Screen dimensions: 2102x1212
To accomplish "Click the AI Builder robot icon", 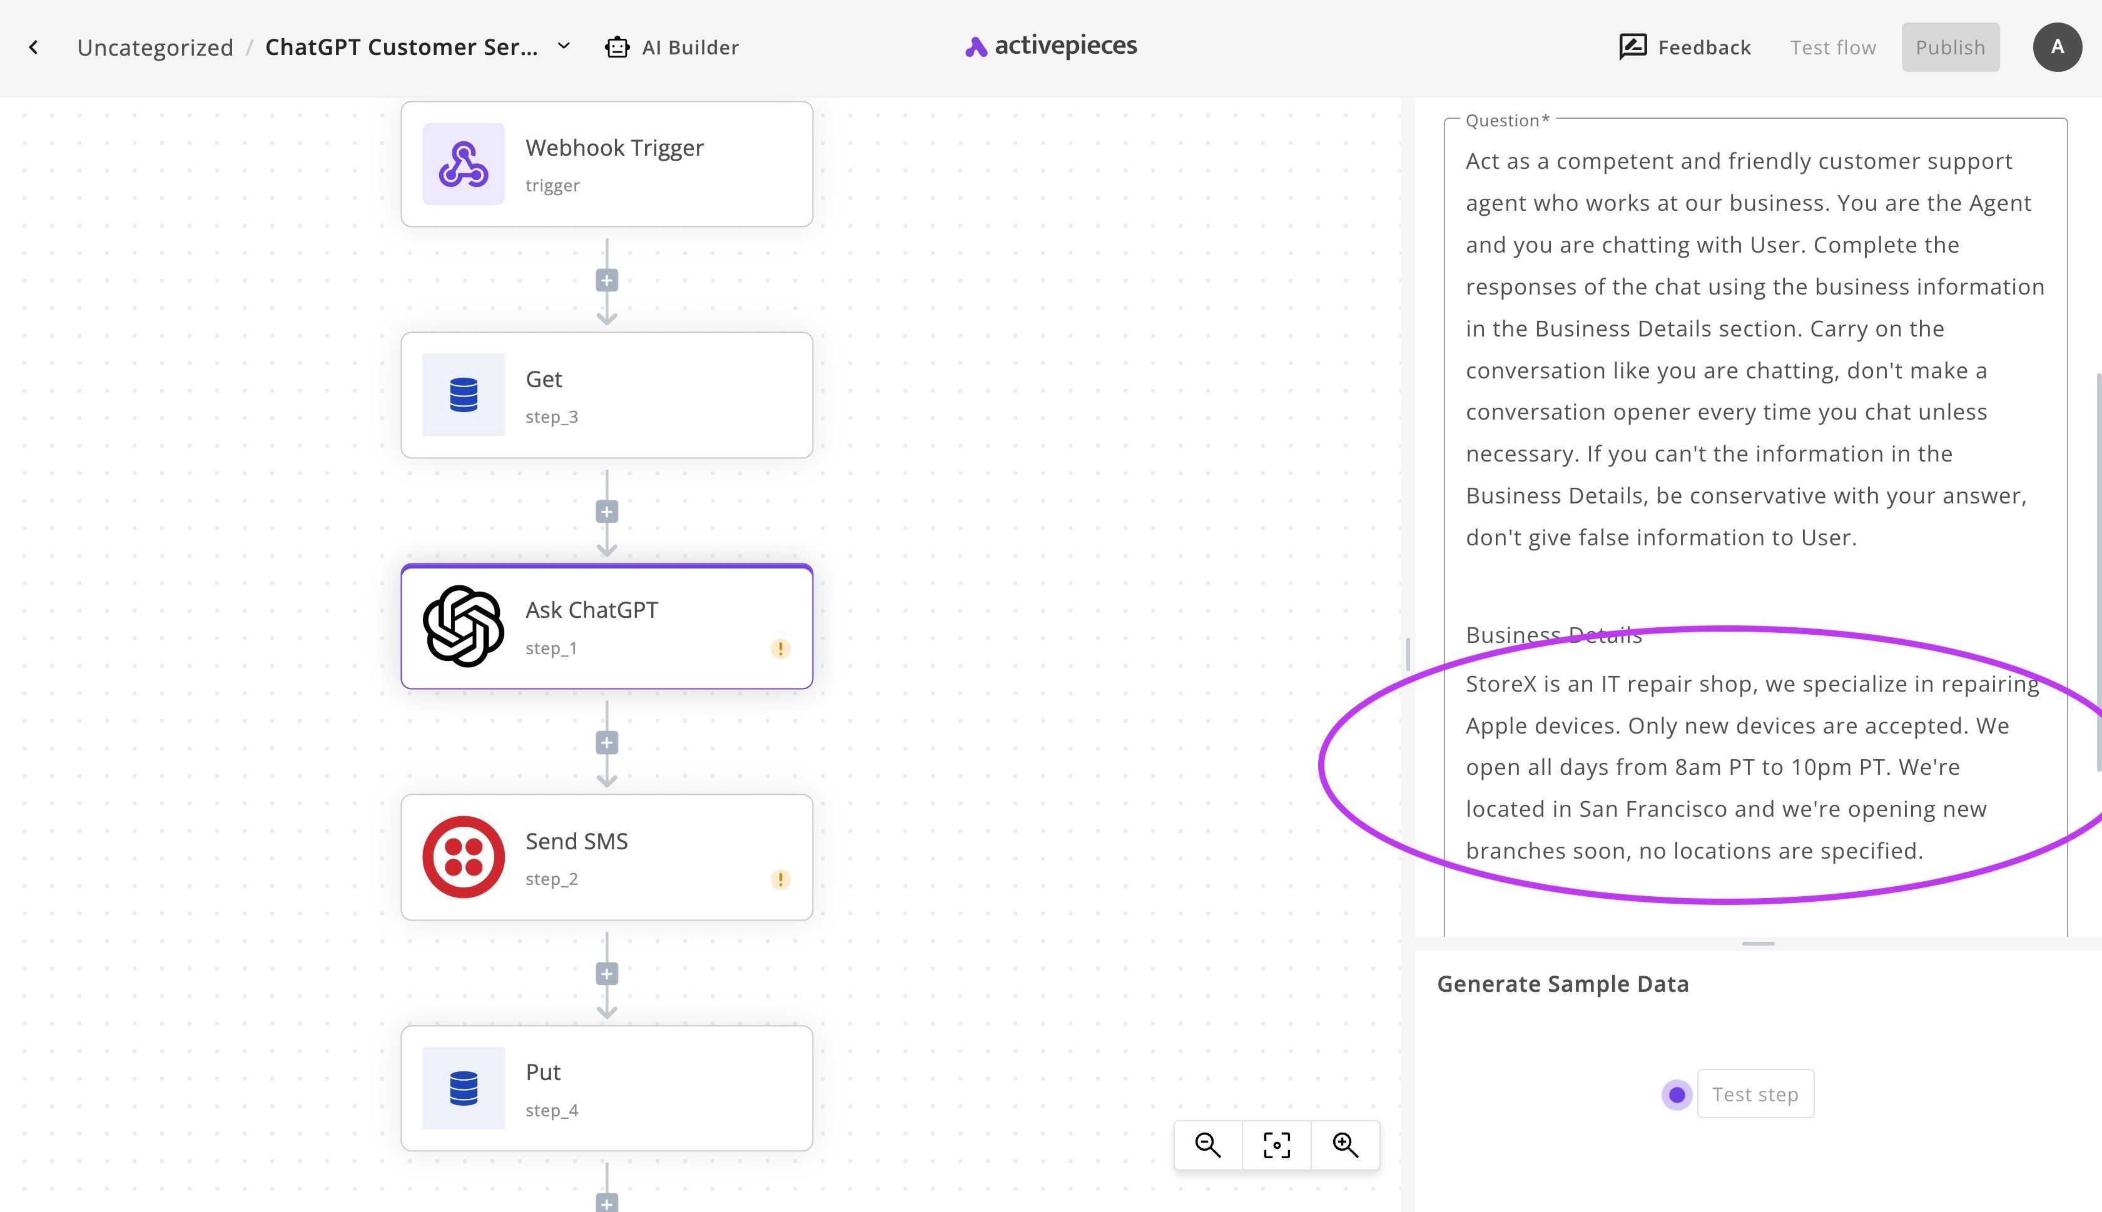I will [617, 48].
